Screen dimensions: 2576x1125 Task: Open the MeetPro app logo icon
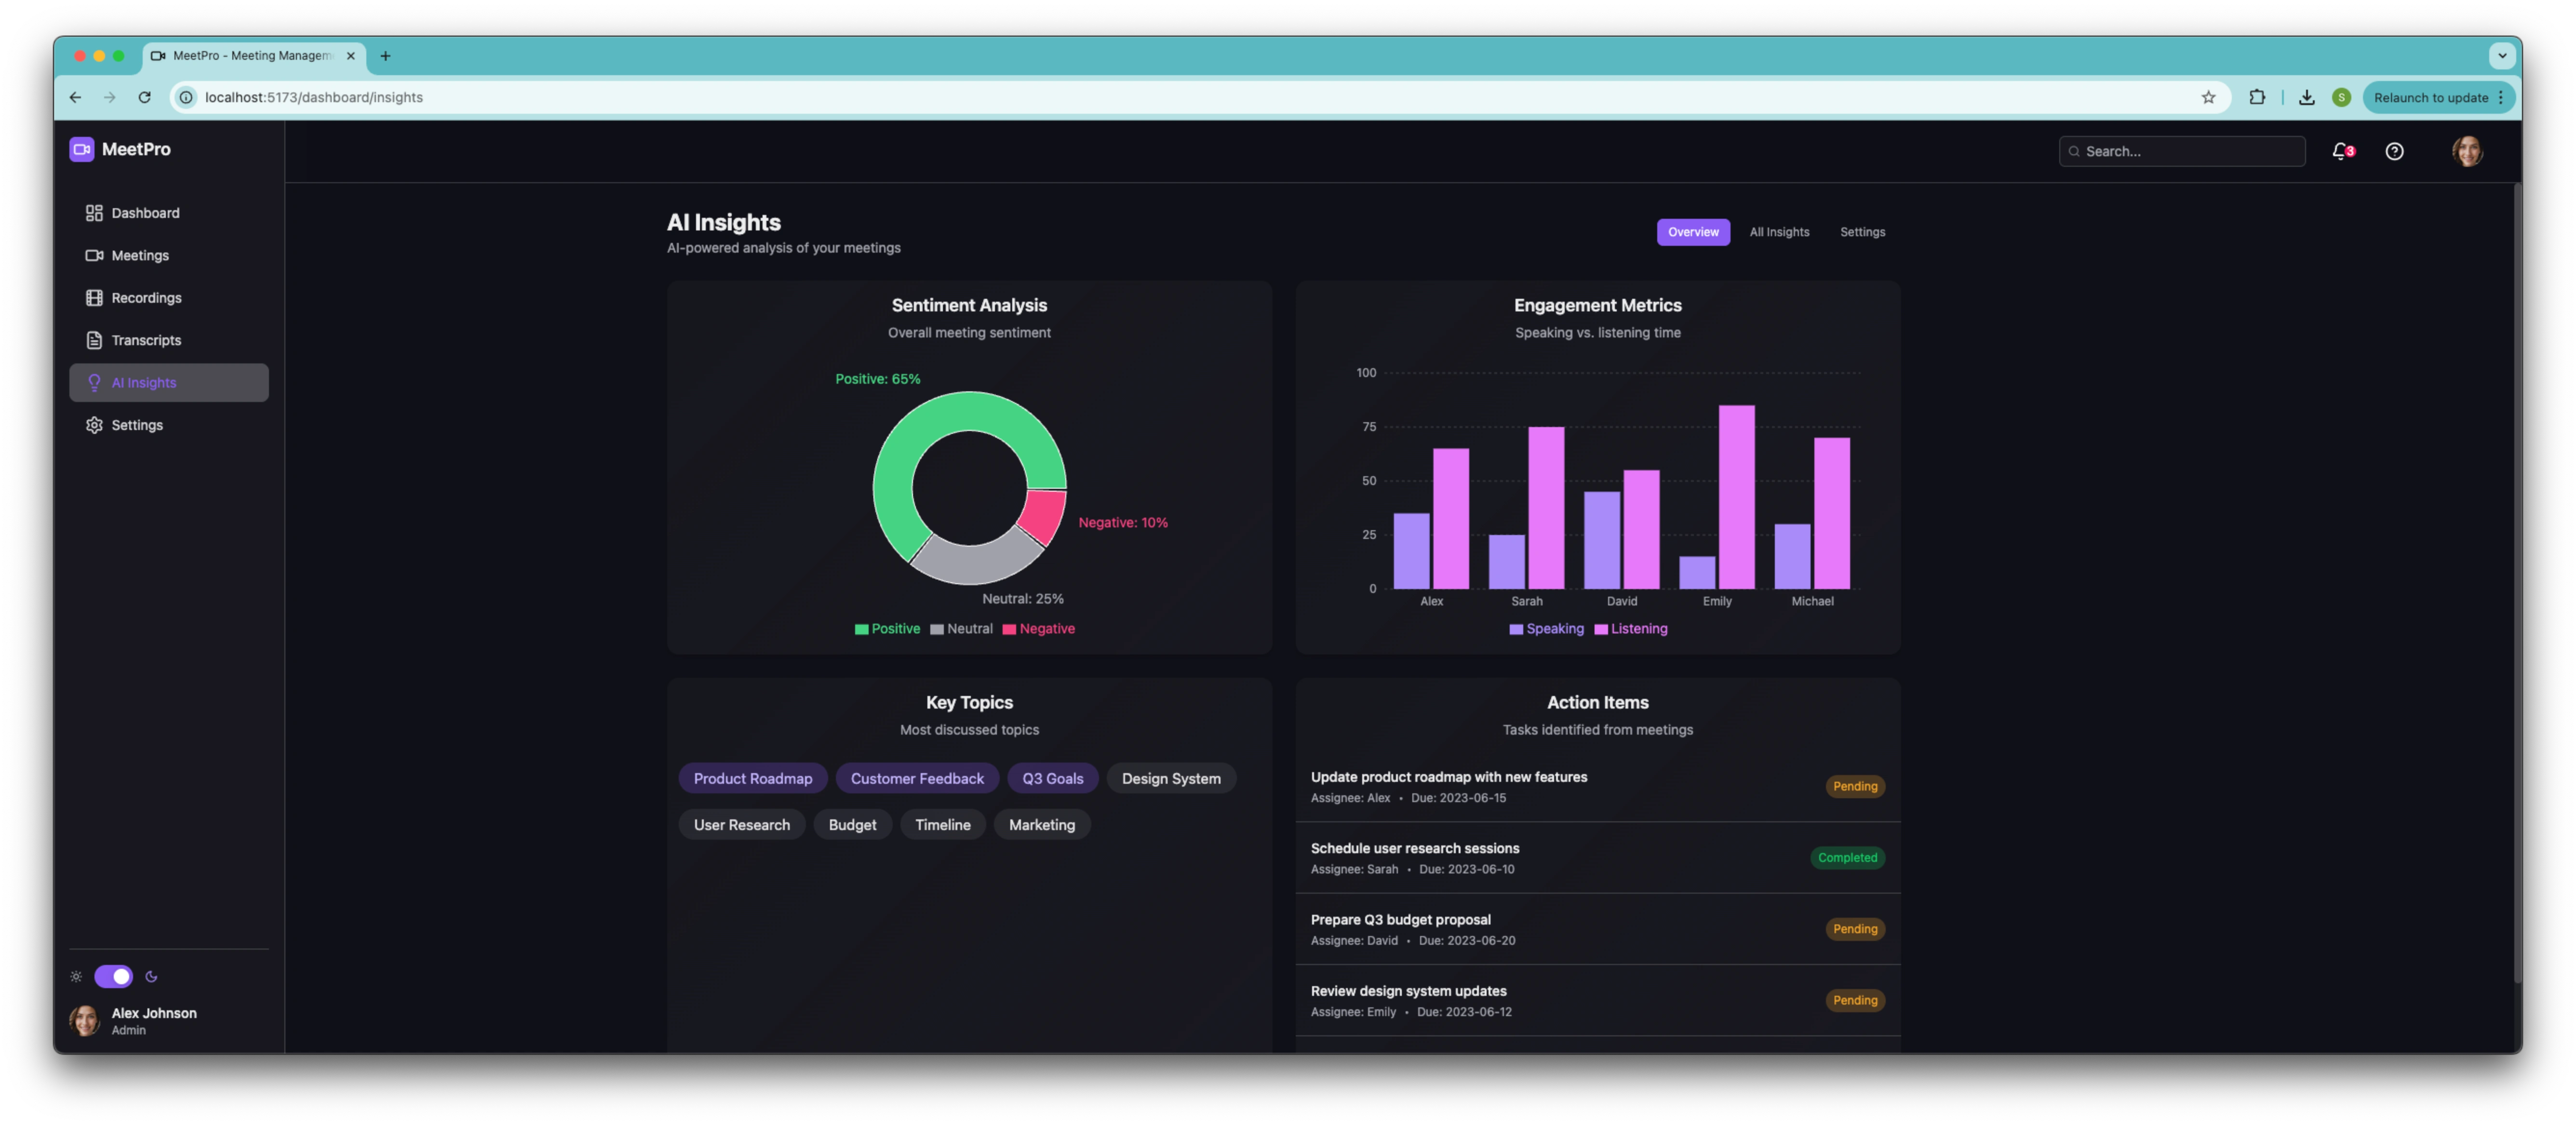(x=81, y=148)
